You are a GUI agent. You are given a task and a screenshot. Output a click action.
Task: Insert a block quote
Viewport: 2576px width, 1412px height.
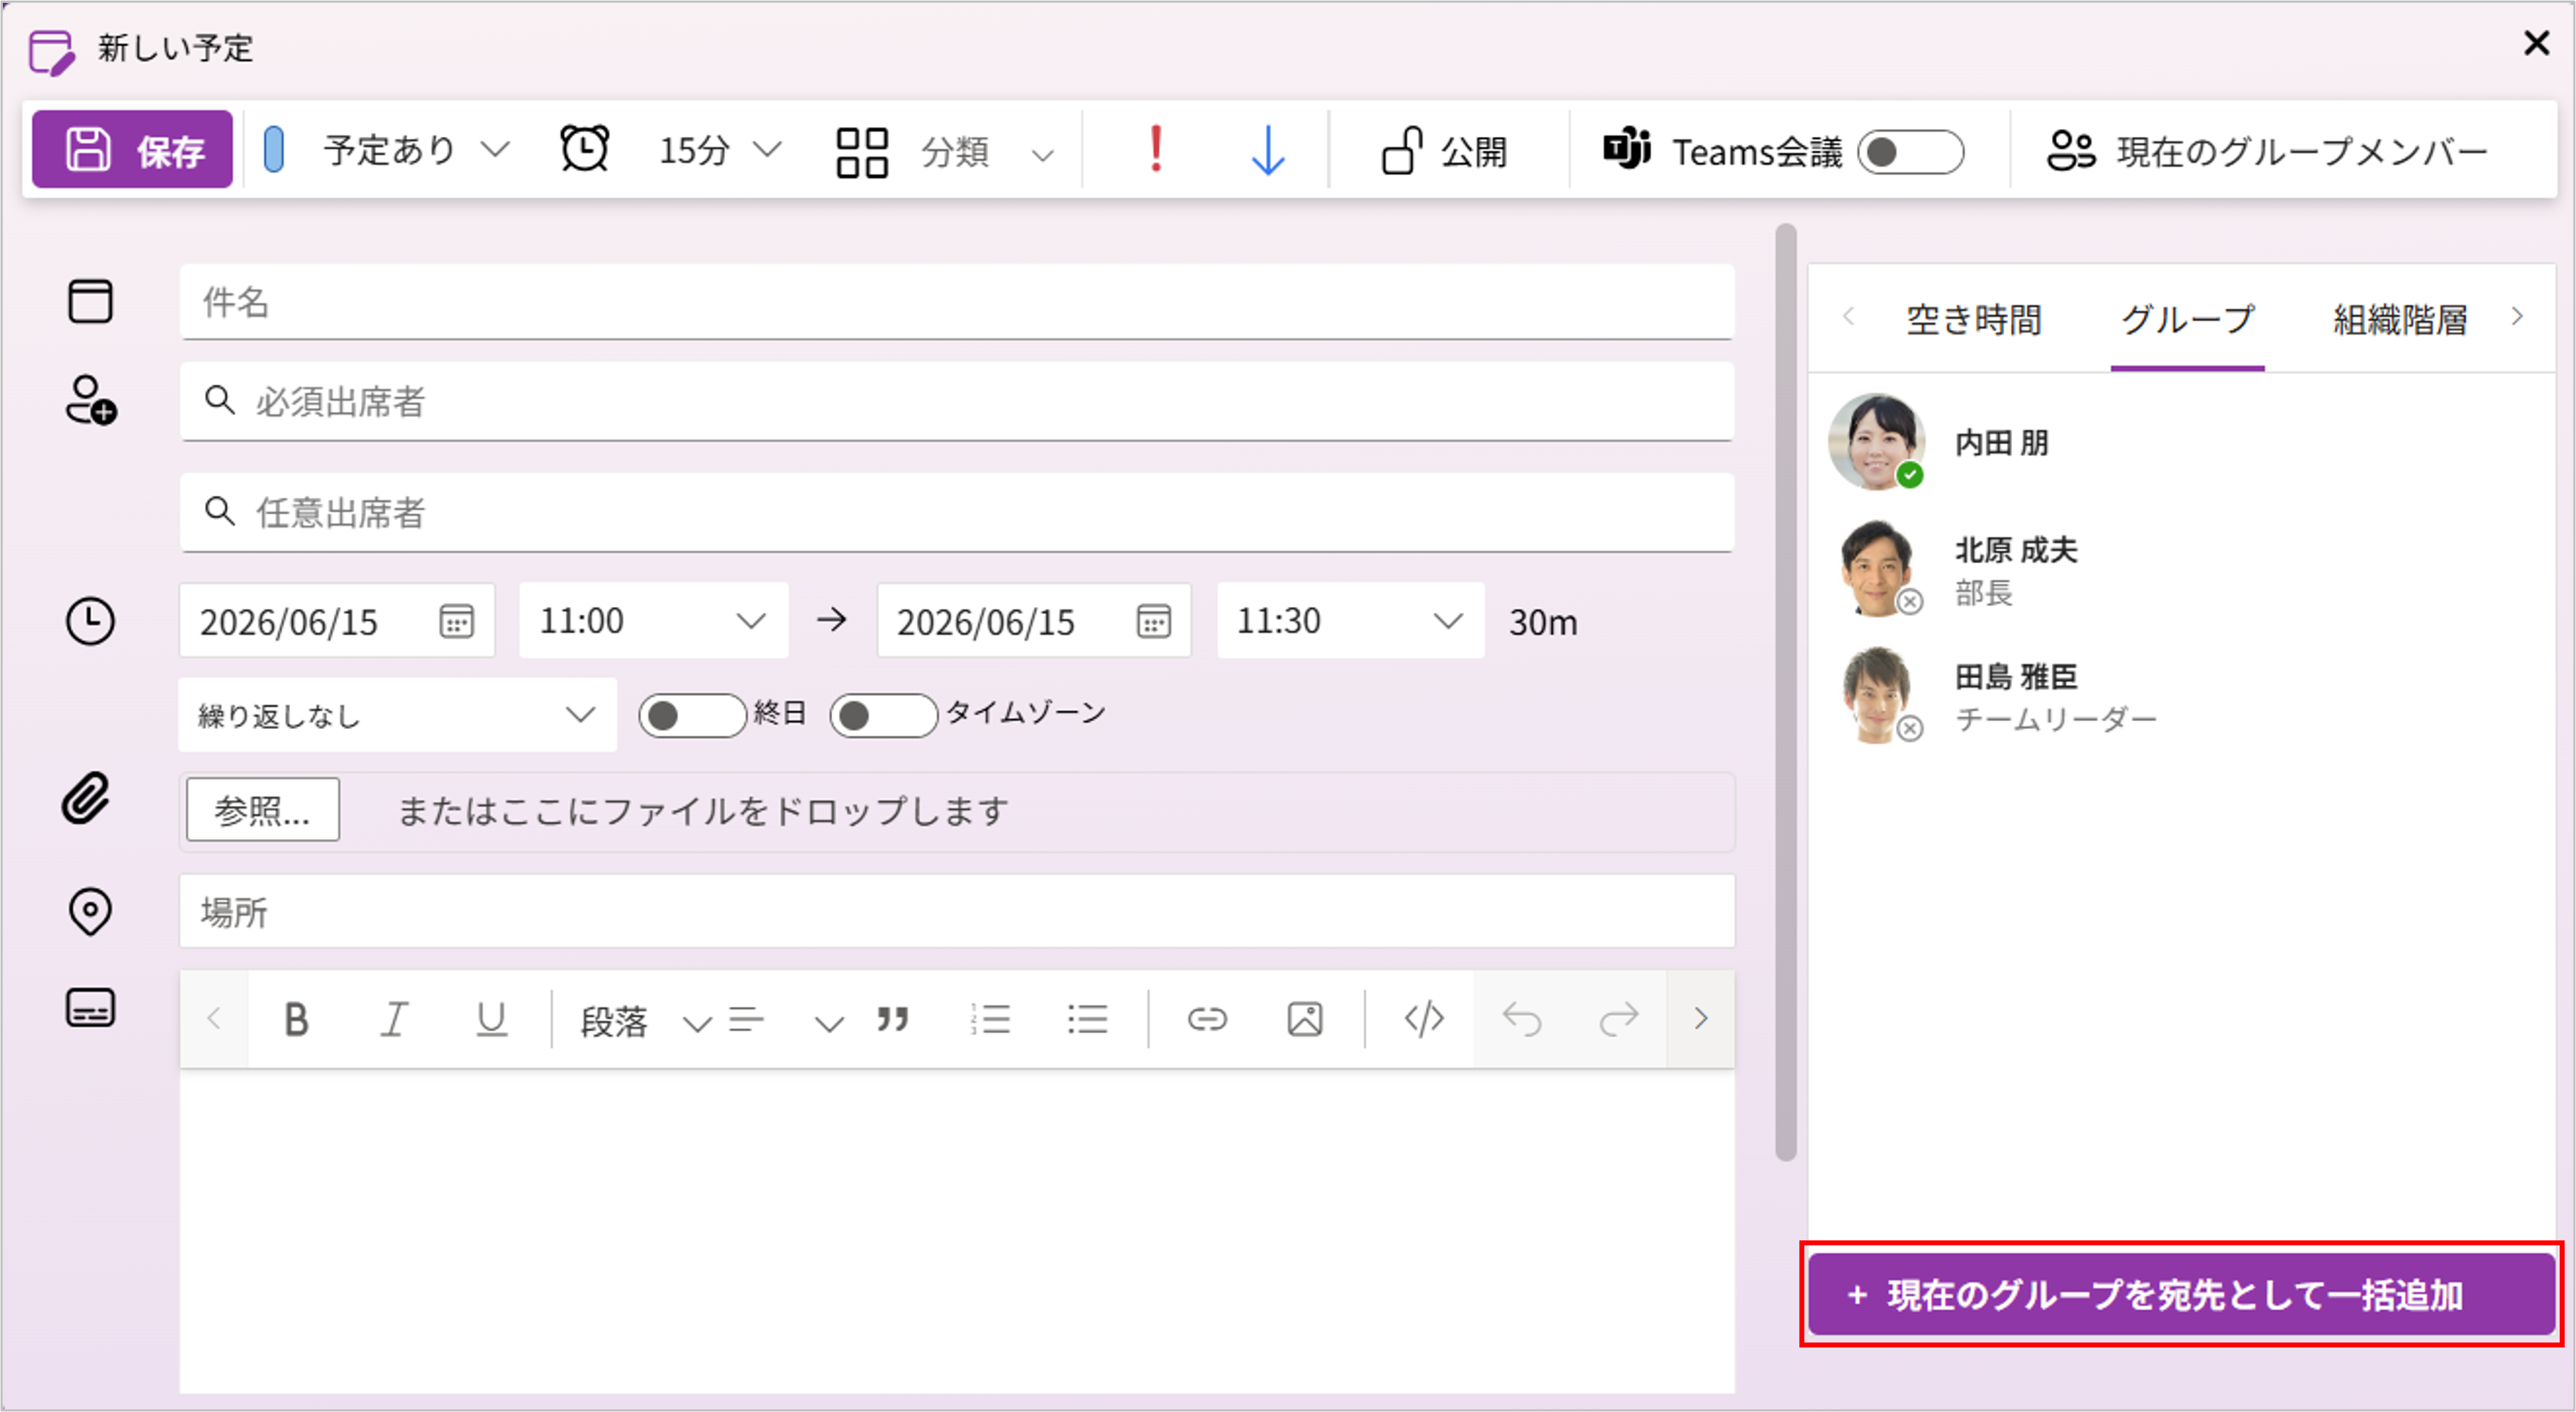[x=892, y=1019]
